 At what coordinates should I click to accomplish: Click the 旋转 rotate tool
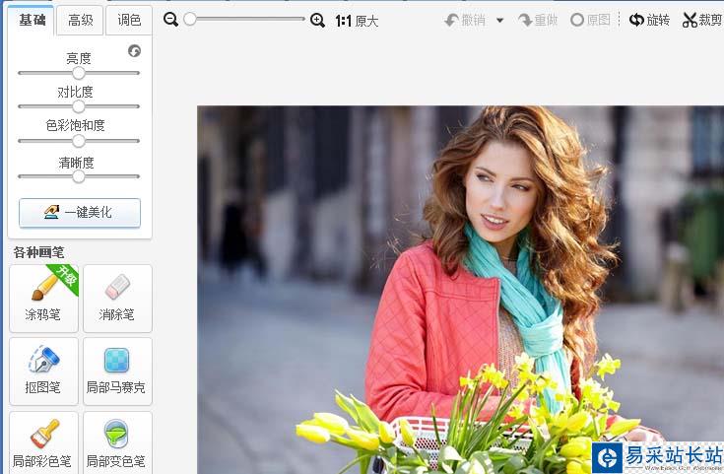(x=649, y=20)
